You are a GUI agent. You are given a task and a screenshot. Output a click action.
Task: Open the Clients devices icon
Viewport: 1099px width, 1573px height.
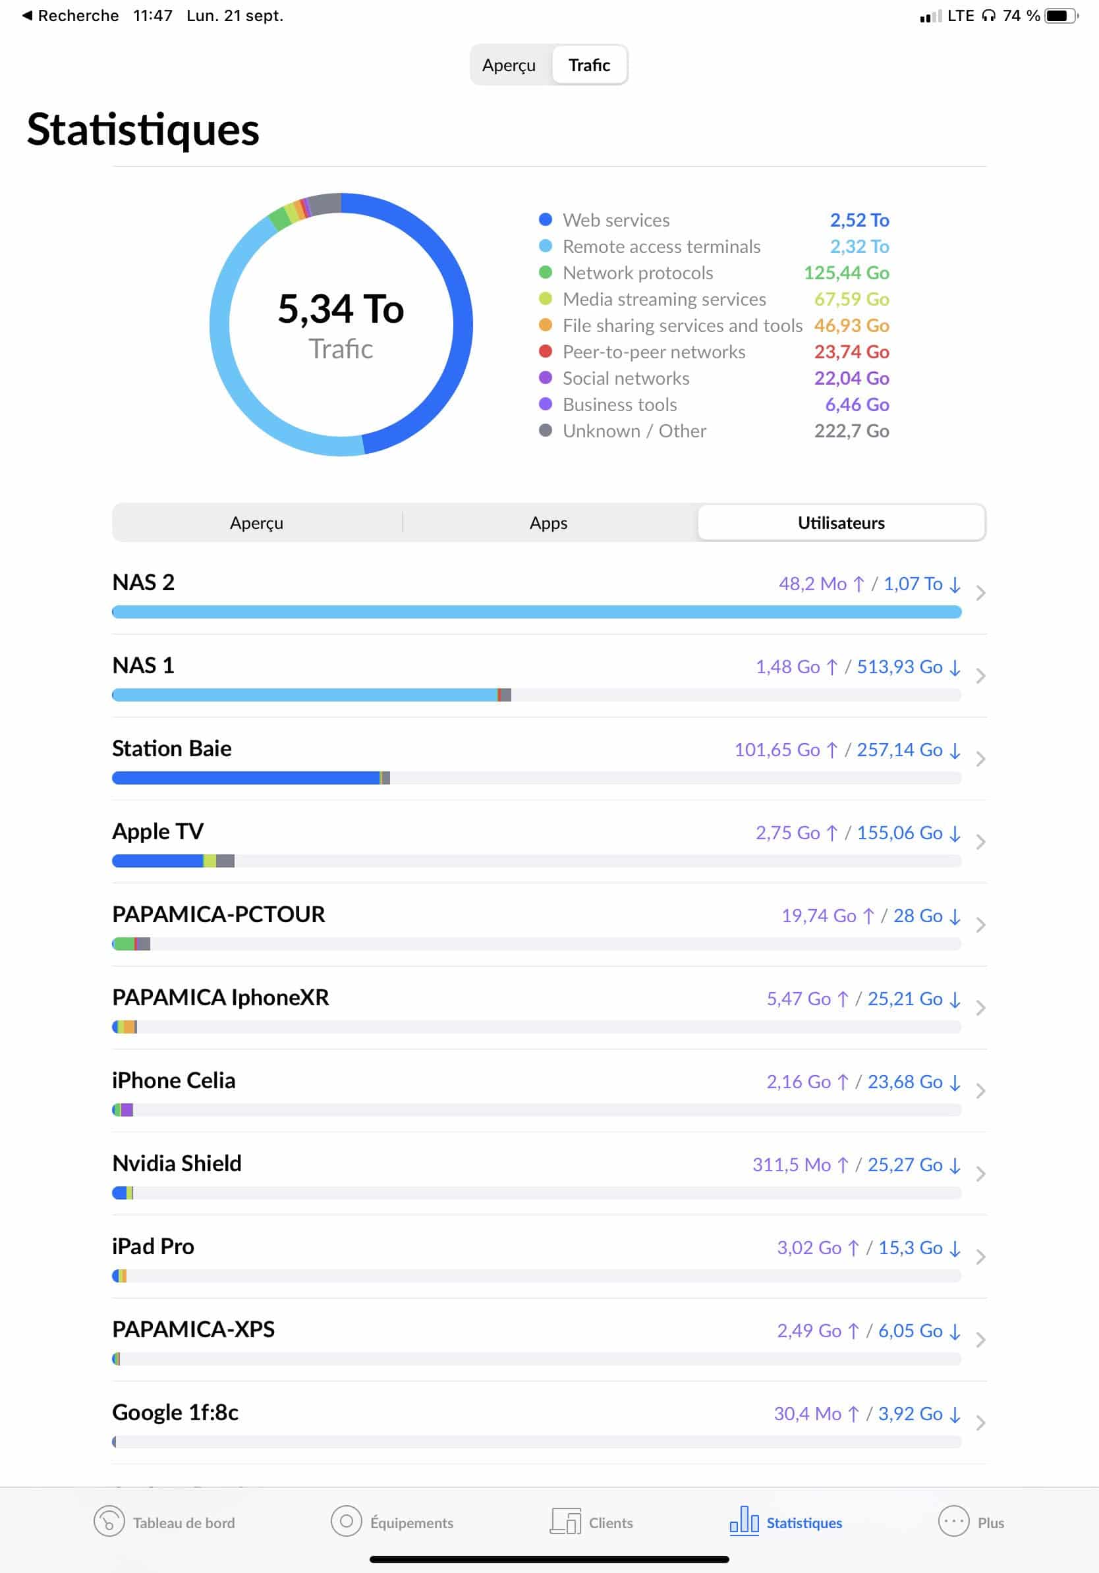tap(565, 1522)
